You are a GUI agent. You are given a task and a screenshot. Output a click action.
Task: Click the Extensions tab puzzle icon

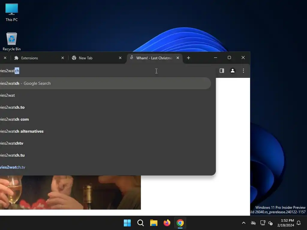coord(16,58)
